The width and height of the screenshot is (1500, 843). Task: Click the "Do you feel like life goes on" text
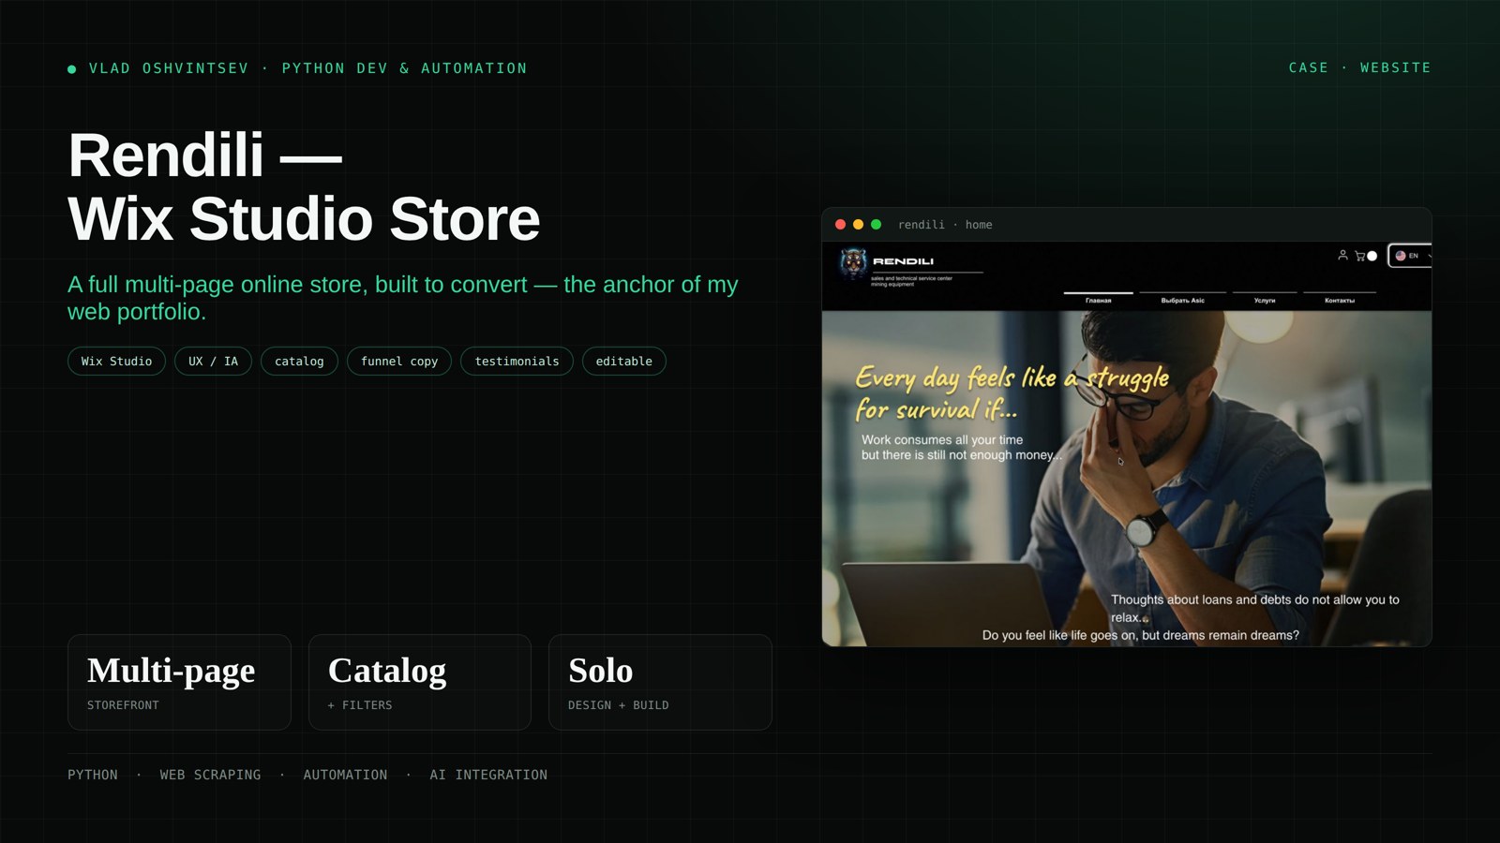[x=1140, y=635]
